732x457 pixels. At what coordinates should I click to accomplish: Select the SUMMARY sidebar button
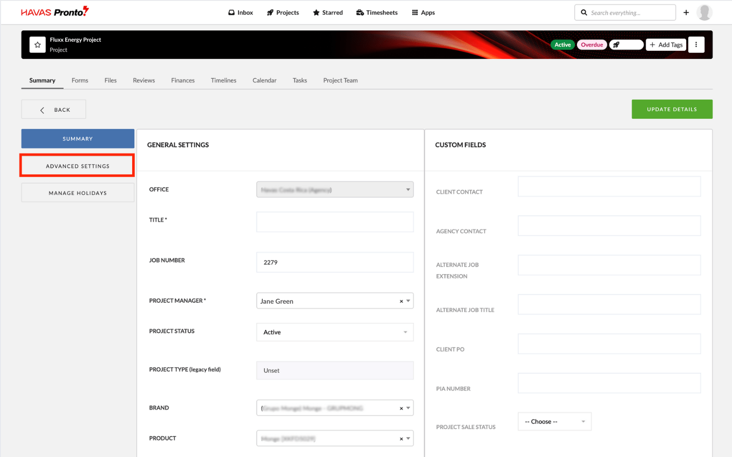click(78, 139)
